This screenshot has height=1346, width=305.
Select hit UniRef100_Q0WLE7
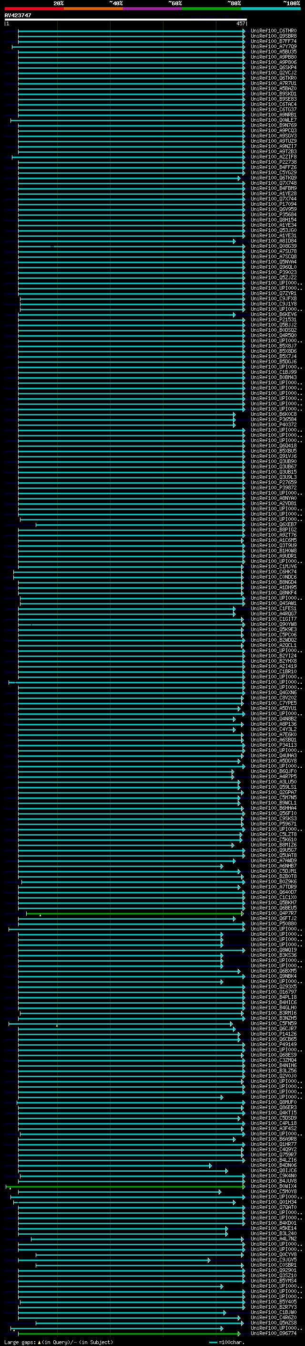pyautogui.click(x=273, y=120)
